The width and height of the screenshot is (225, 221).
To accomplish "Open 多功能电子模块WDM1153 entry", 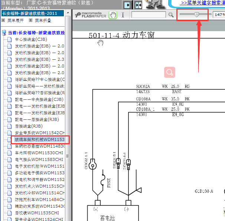I will tap(40, 173).
